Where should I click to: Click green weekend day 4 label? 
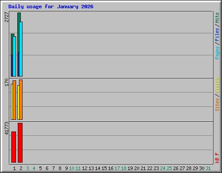34,168
